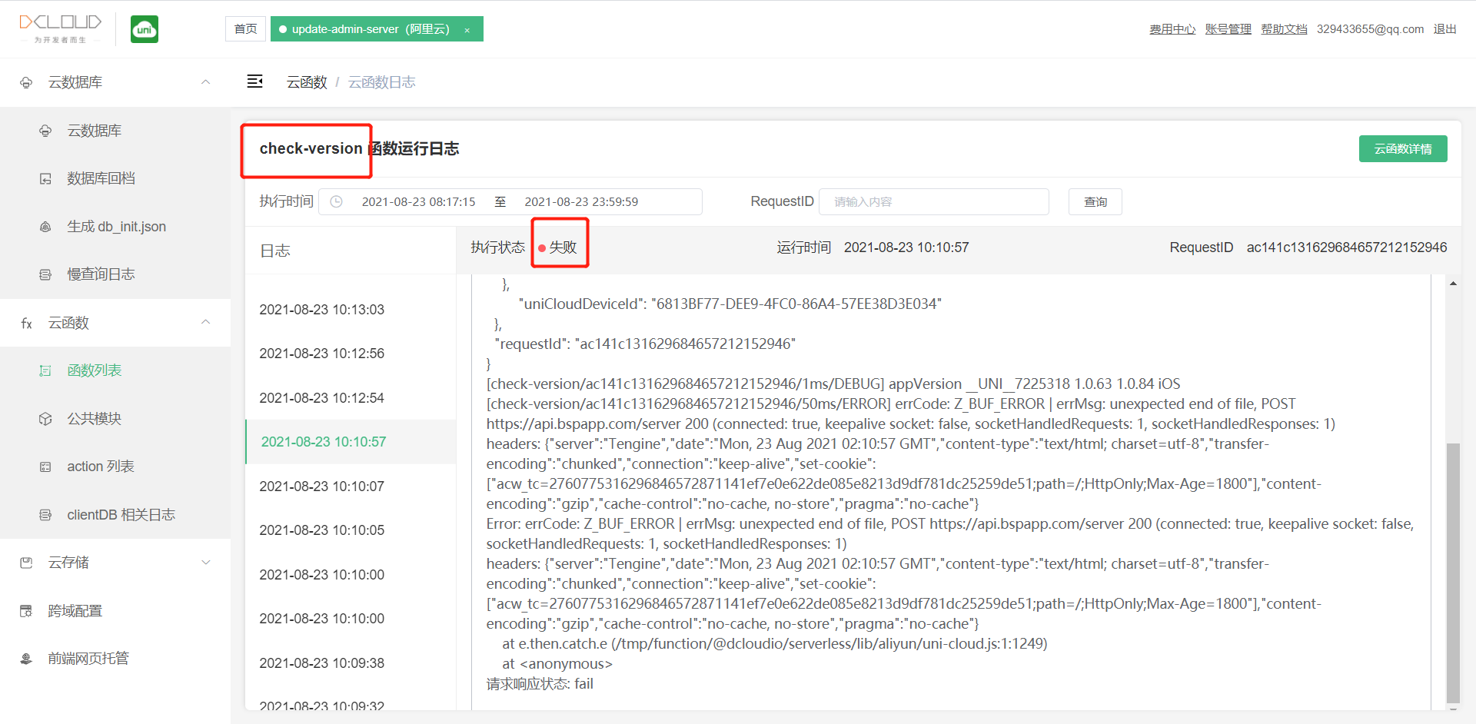
Task: Open the 费用中心 menu item
Action: point(1172,28)
